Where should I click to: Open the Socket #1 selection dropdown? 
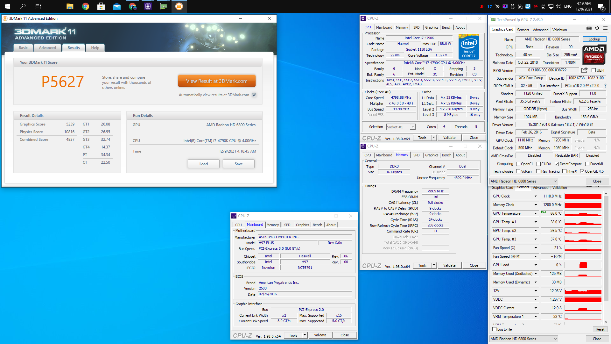tap(401, 127)
